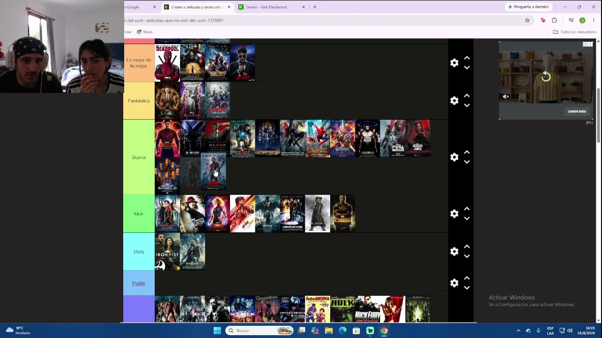This screenshot has height=338, width=602.
Task: Click the SABER MÁS ad button
Action: tap(577, 111)
